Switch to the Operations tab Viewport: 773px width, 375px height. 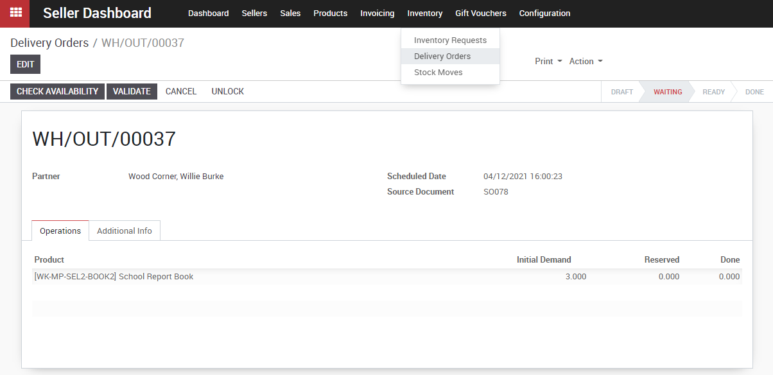pyautogui.click(x=60, y=231)
